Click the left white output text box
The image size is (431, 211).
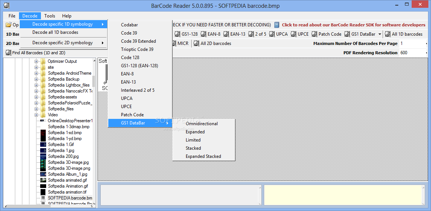[x=181, y=195]
